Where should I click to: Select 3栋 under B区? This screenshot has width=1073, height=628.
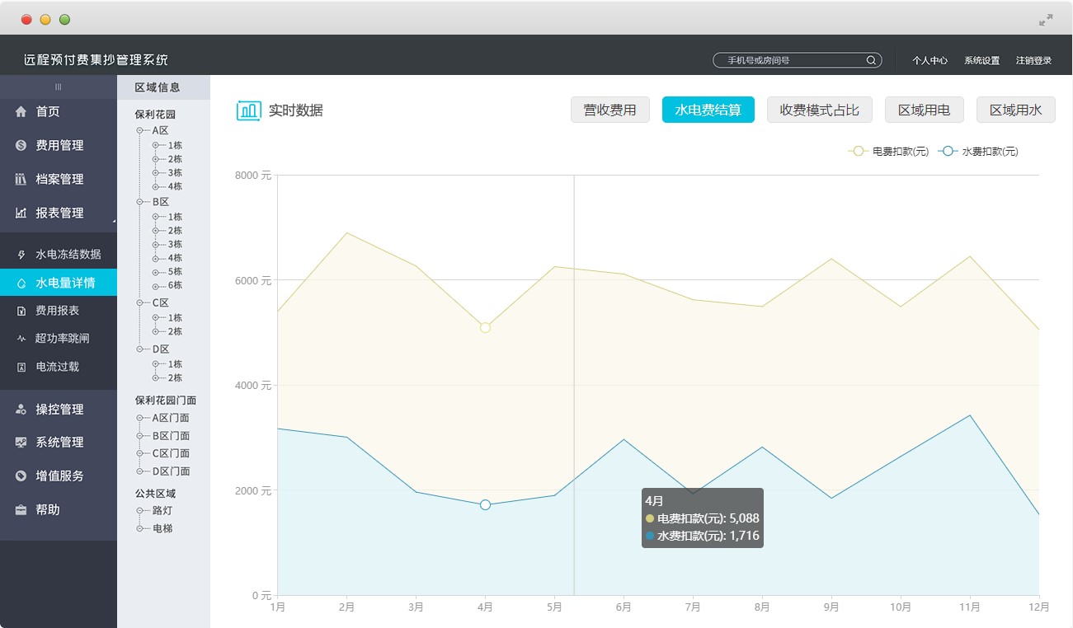pos(175,244)
